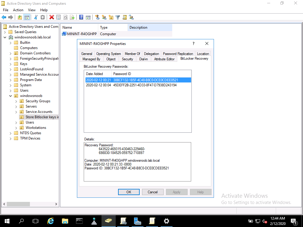Open filter options funnel icon

[x=118, y=17]
